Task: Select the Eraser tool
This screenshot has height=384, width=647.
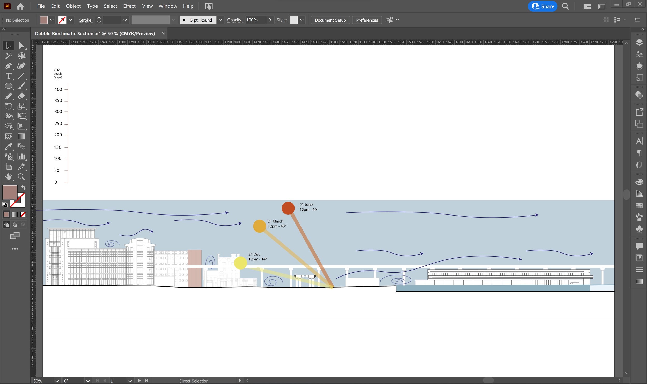Action: click(21, 96)
